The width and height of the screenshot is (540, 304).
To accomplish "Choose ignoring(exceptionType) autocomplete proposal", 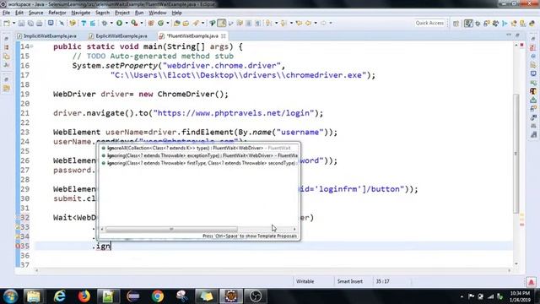I will (x=199, y=155).
